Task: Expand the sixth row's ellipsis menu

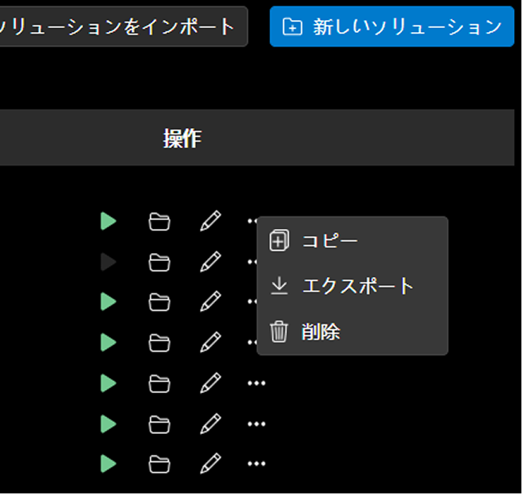Action: coord(256,424)
